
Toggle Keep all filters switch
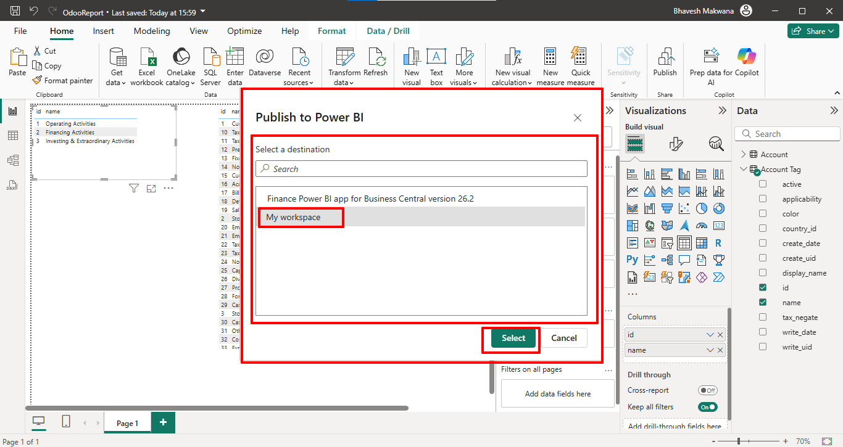point(707,407)
